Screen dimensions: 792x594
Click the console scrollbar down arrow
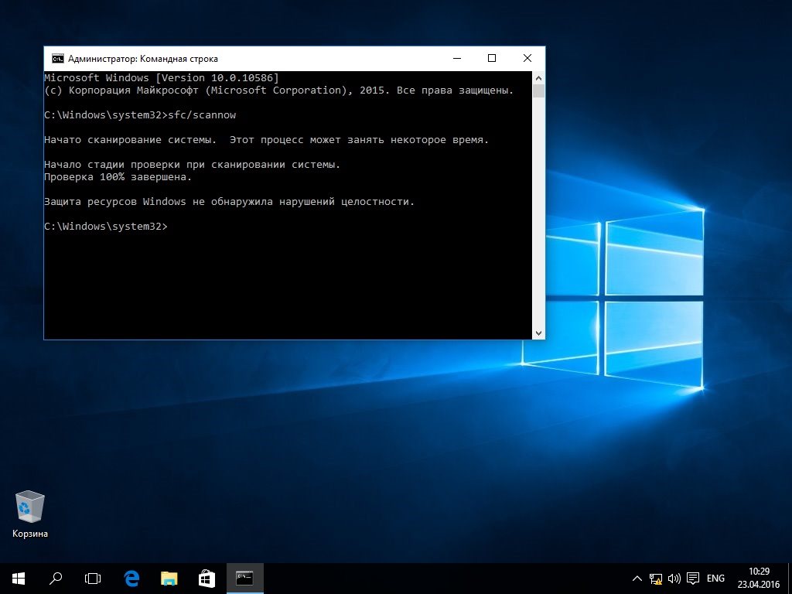538,333
